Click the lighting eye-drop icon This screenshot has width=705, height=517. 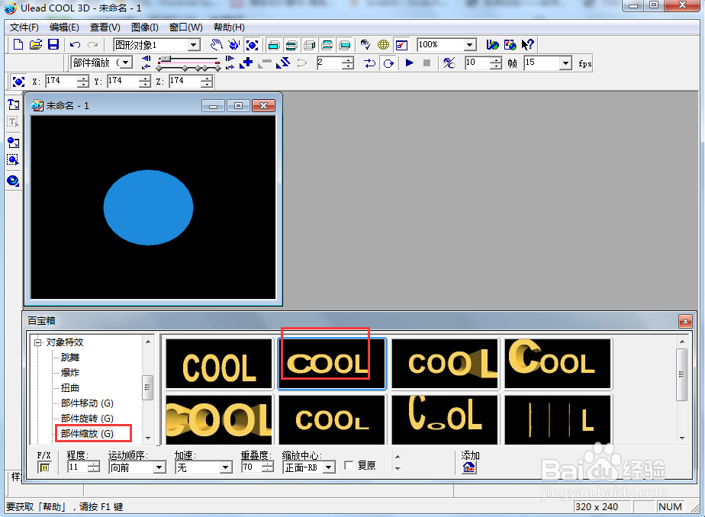click(365, 44)
